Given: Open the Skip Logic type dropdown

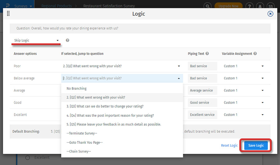Looking at the screenshot, I should tap(36, 41).
